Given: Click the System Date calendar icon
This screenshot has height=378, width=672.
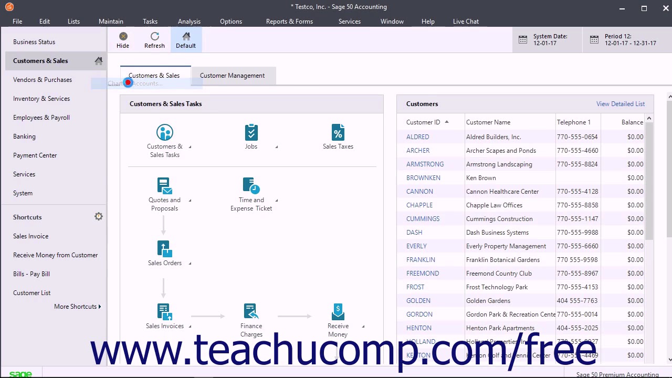Looking at the screenshot, I should tap(523, 40).
